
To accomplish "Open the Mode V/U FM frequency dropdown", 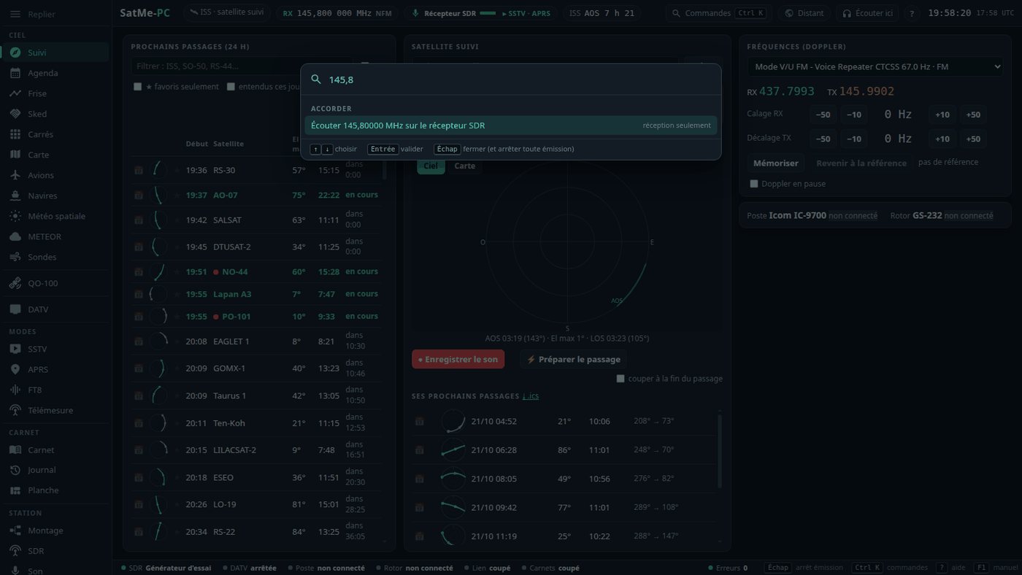I will (x=875, y=66).
